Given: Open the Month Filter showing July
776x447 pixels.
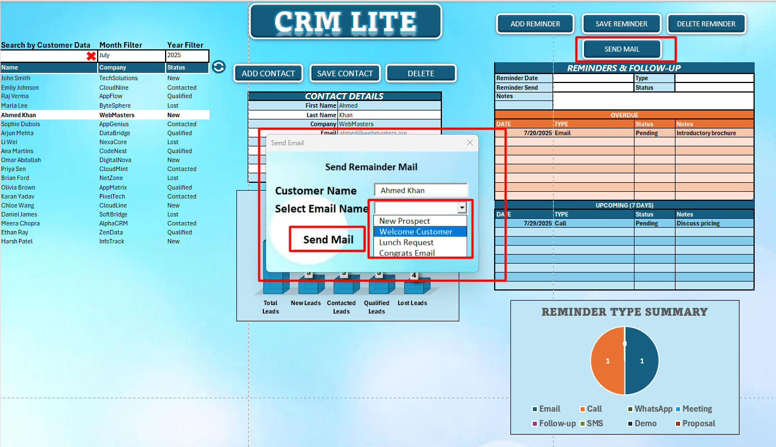Looking at the screenshot, I should click(x=131, y=56).
